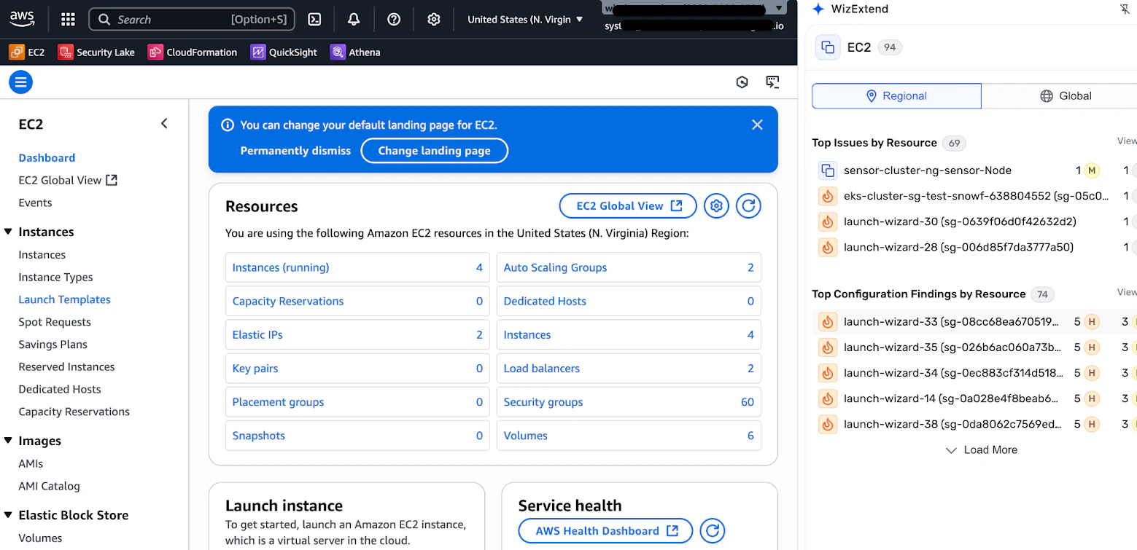The image size is (1137, 550).
Task: Open the region selector dropdown
Action: pyautogui.click(x=525, y=20)
